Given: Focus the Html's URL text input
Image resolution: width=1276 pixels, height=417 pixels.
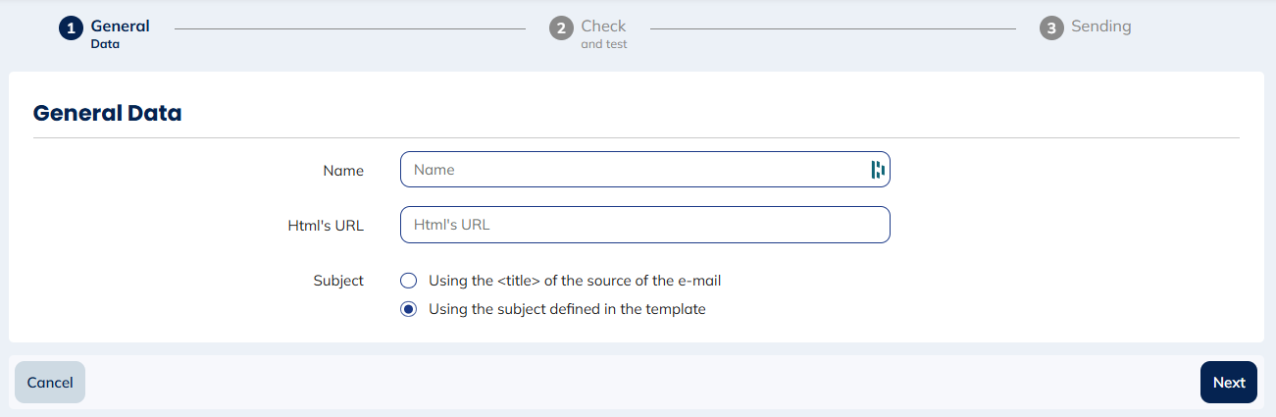Looking at the screenshot, I should click(644, 225).
